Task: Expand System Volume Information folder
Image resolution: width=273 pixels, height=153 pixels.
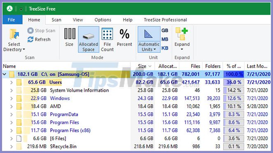Action: click(12, 91)
